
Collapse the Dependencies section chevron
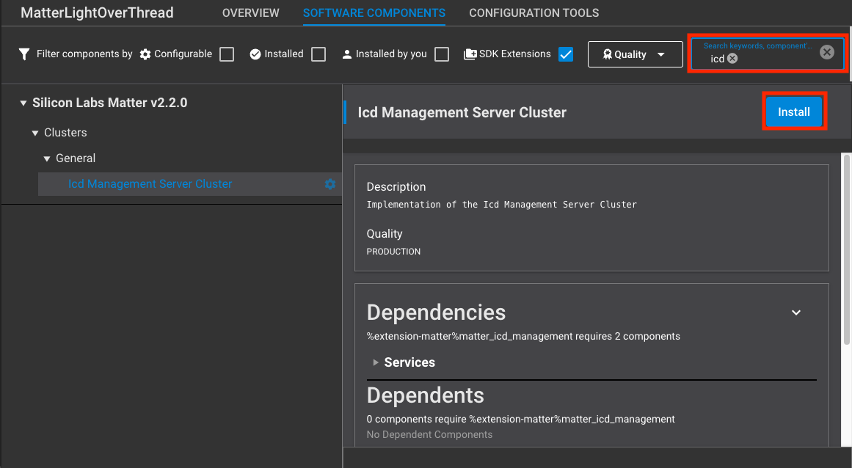pos(796,312)
